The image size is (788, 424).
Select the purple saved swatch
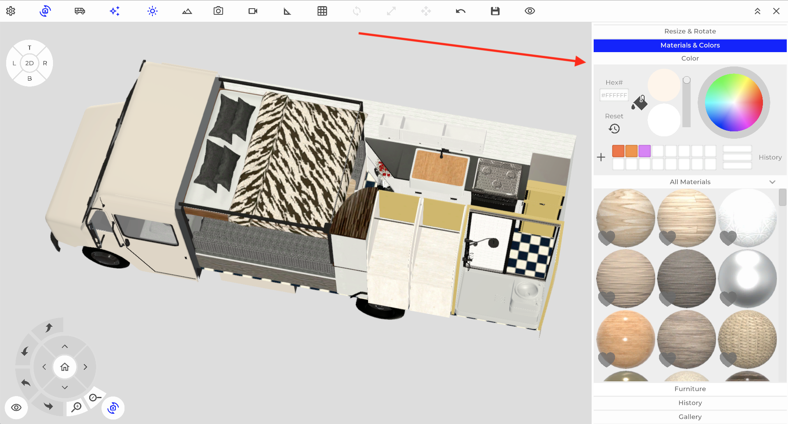pyautogui.click(x=645, y=151)
